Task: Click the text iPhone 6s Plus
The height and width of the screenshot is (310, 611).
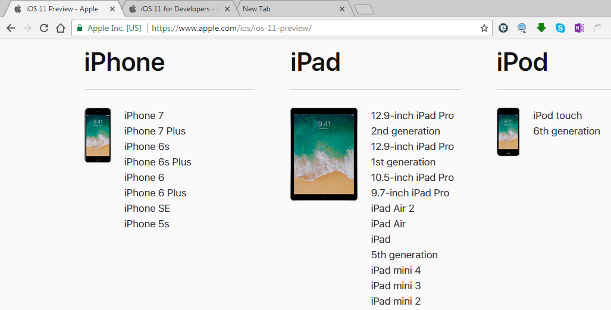Action: [158, 162]
